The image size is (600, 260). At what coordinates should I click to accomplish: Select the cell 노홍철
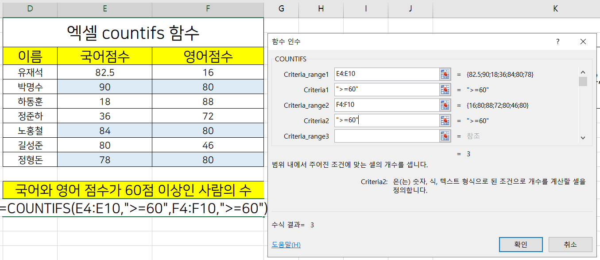(30, 131)
